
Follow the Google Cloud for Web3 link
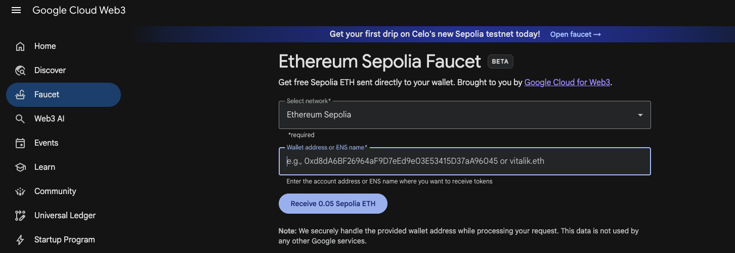click(567, 82)
